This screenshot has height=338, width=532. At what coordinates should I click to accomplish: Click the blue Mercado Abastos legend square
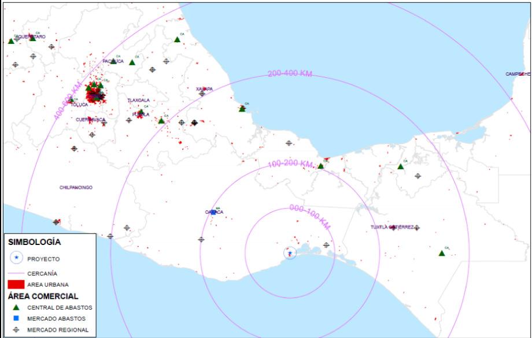pos(16,318)
